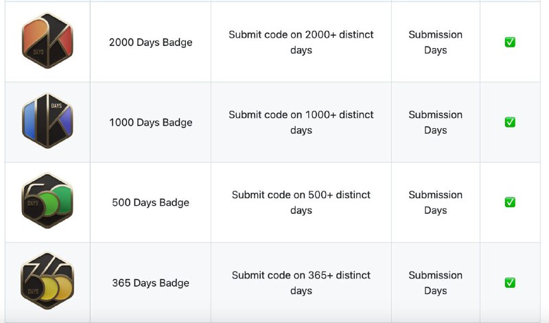
Task: Select the "365 Days Badge" name text
Action: click(x=150, y=283)
